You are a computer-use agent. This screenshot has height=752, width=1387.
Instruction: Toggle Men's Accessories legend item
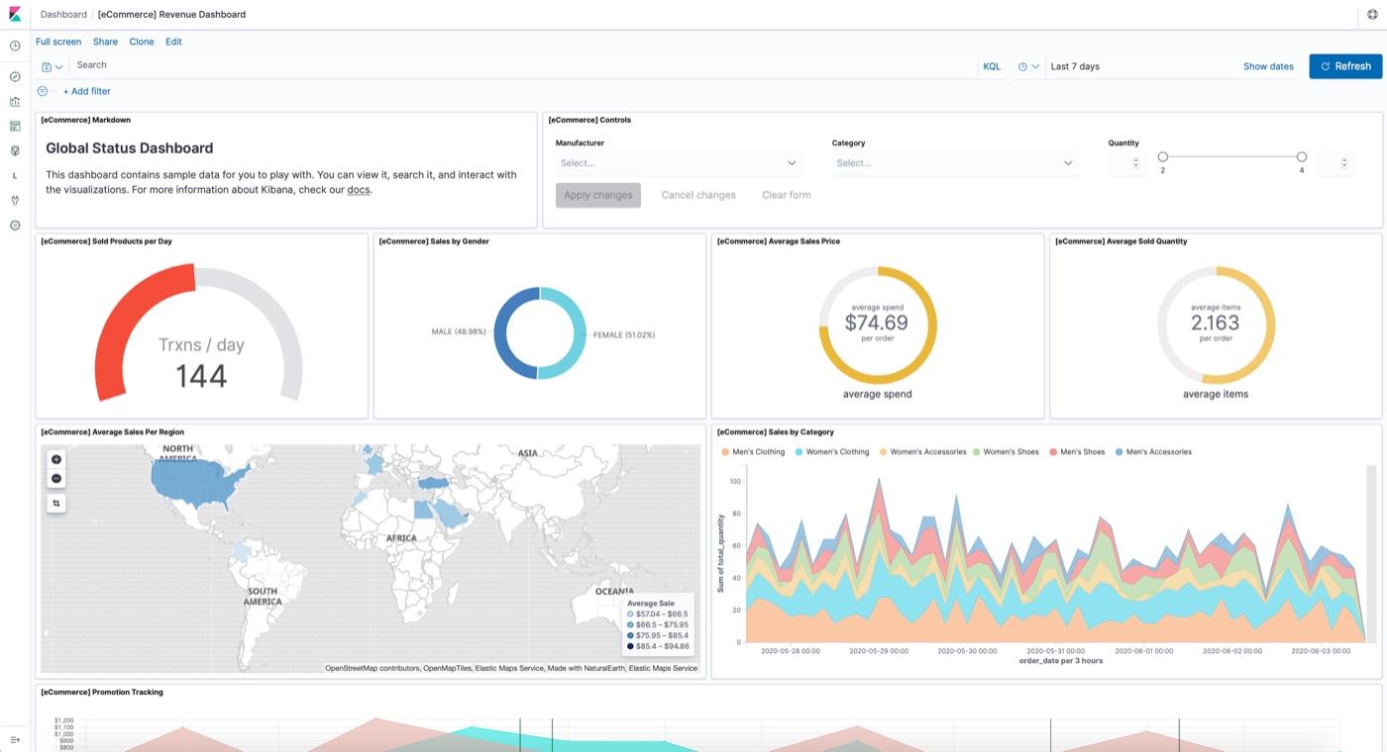1153,452
